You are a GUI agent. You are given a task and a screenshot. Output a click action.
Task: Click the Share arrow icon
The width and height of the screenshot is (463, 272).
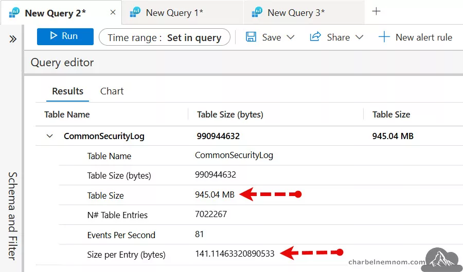[x=315, y=36]
